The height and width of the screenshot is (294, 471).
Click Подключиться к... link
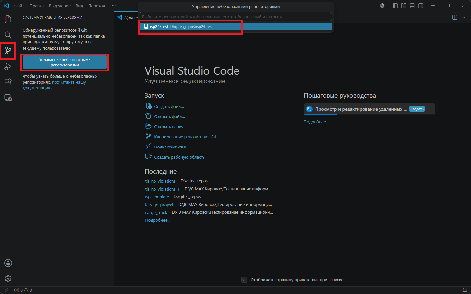pos(171,147)
